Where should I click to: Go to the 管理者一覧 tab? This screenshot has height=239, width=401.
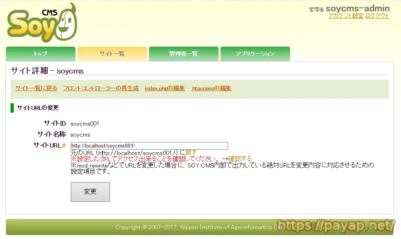[184, 54]
